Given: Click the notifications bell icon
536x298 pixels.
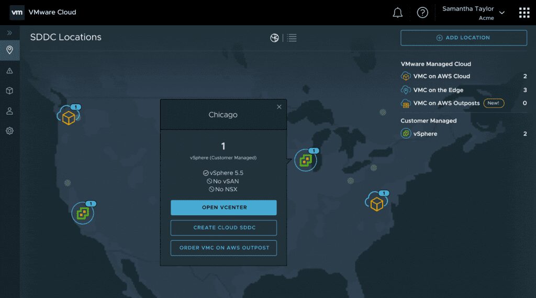Looking at the screenshot, I should [397, 13].
